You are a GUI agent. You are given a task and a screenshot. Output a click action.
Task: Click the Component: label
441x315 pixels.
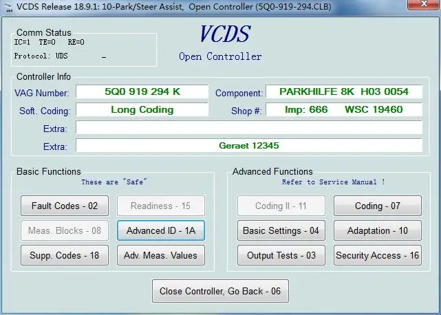[x=239, y=93]
